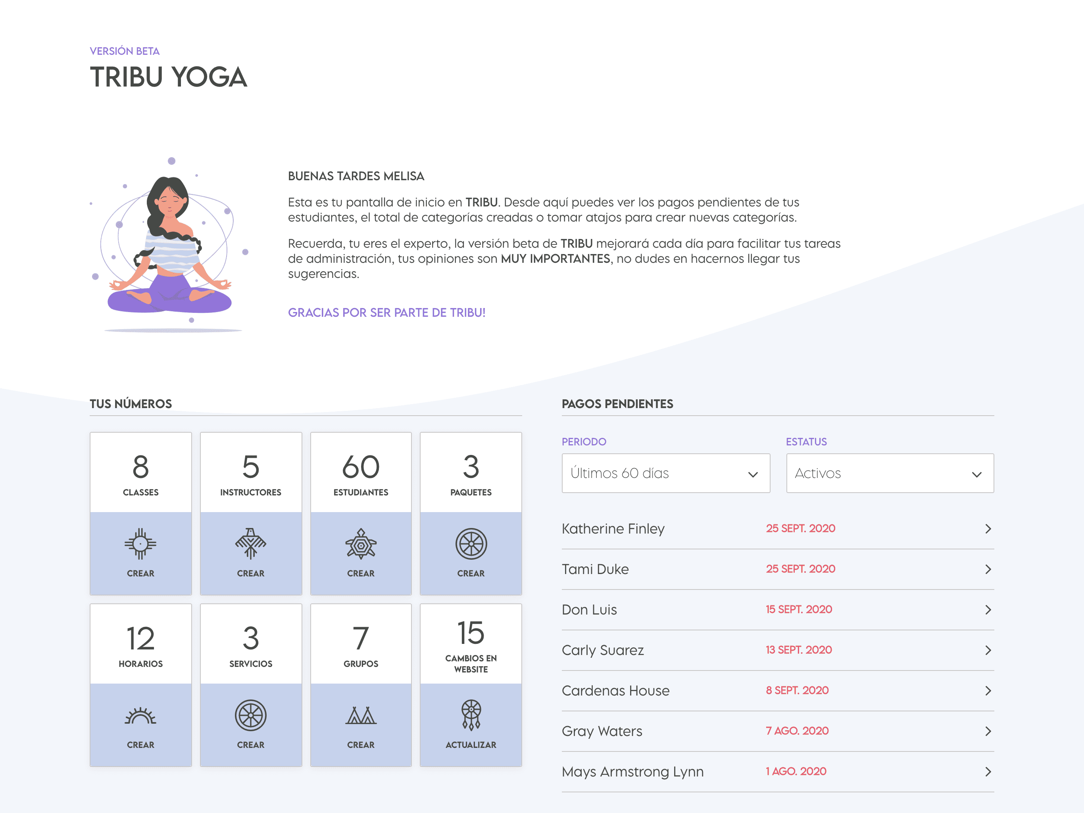The width and height of the screenshot is (1084, 813).
Task: Expand the Gray Waters payment entry
Action: click(988, 731)
